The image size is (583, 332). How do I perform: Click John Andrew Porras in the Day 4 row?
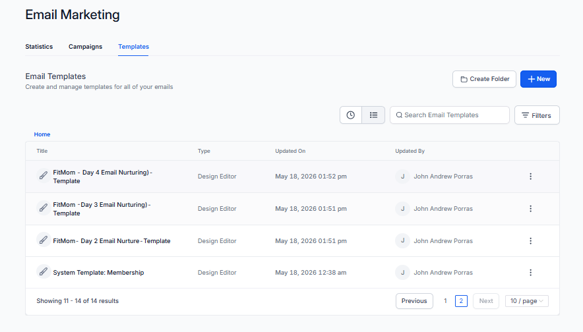[443, 177]
